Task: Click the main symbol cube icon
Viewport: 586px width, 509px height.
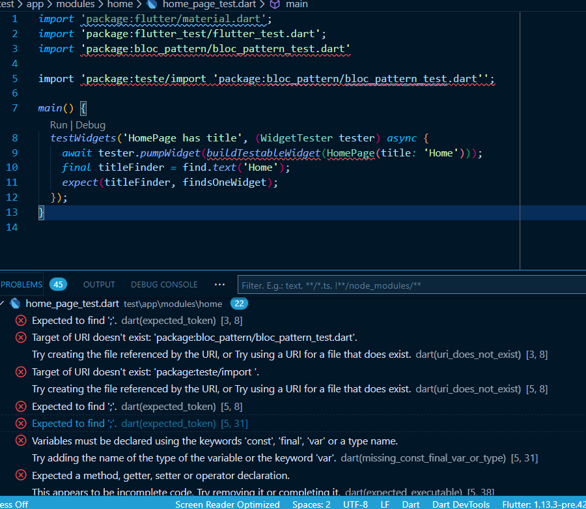Action: (275, 5)
